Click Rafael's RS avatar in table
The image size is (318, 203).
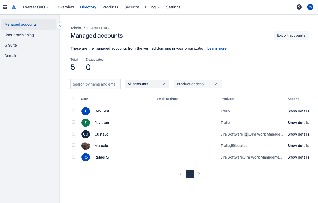[x=86, y=157]
